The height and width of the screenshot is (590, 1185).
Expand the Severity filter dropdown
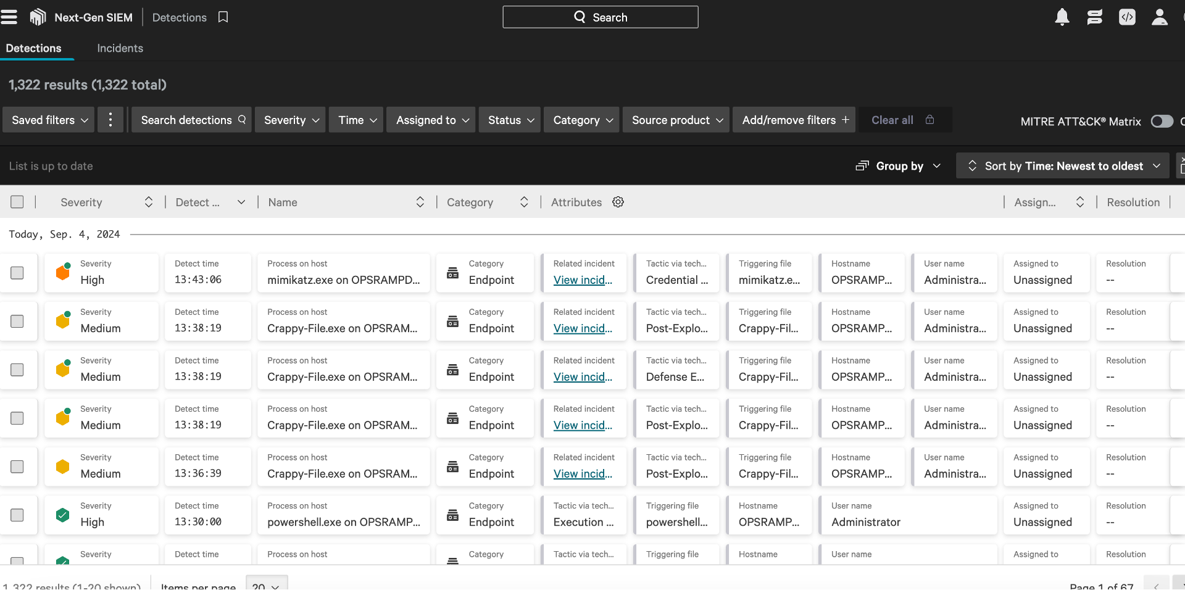[291, 120]
